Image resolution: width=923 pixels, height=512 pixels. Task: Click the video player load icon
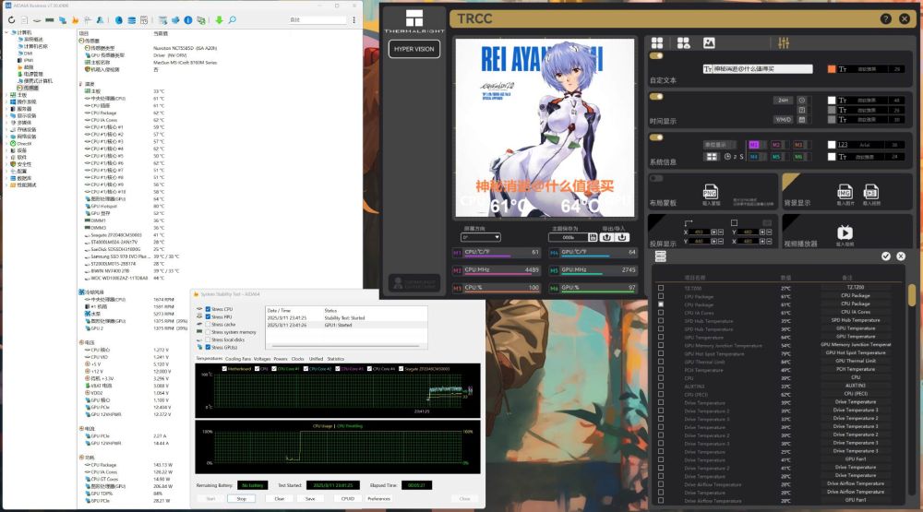[845, 232]
